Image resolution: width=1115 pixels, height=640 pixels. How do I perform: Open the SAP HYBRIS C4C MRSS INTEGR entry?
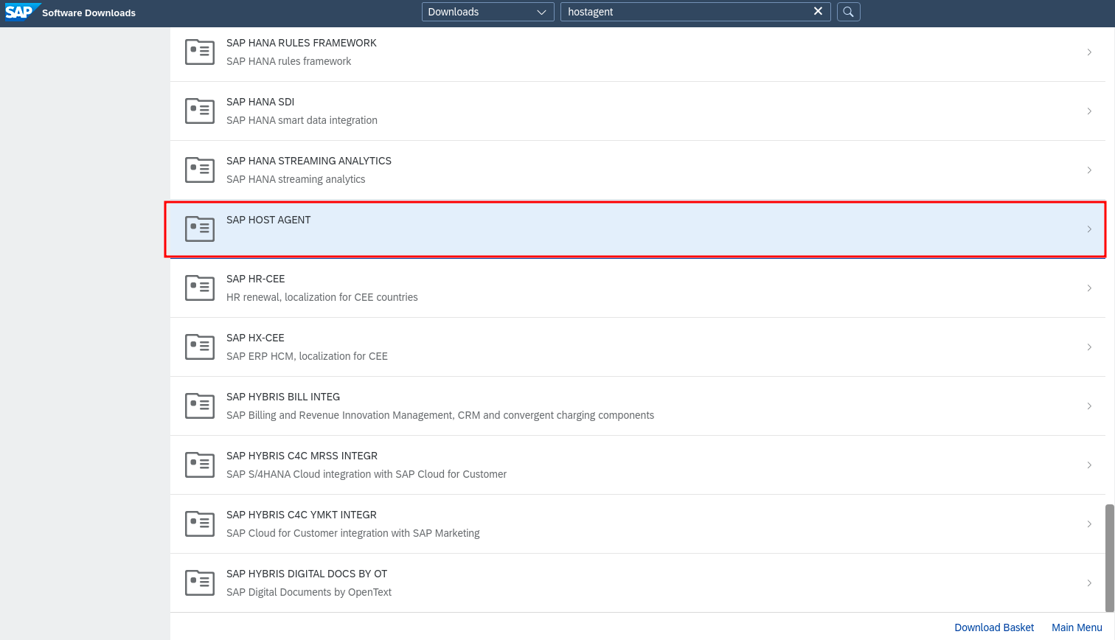click(302, 456)
